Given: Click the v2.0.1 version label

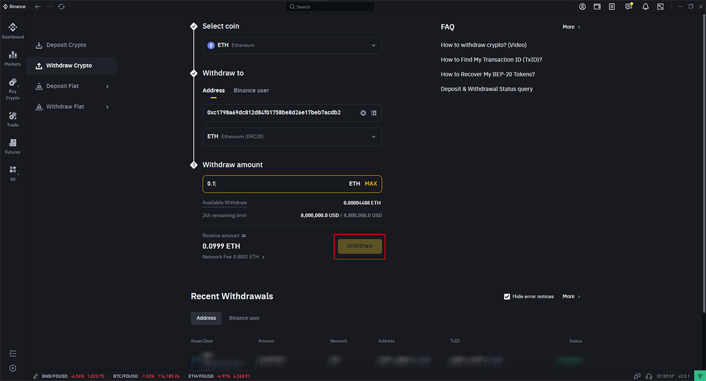Looking at the screenshot, I should tap(684, 376).
